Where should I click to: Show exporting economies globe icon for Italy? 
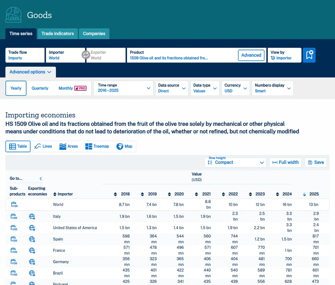[x=32, y=216]
